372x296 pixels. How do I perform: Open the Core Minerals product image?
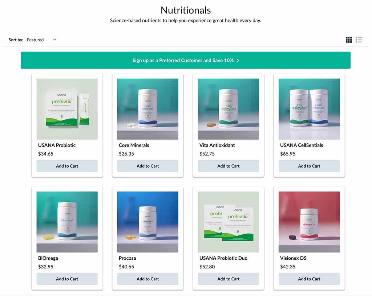tap(147, 109)
